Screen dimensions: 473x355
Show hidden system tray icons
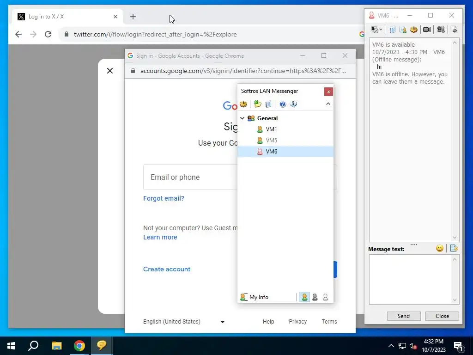(x=391, y=346)
